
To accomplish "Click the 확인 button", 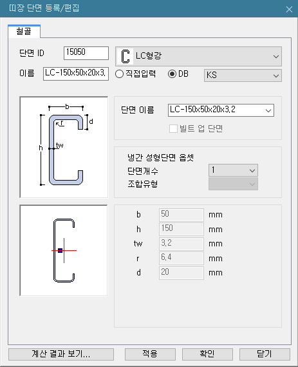I will pos(207,354).
